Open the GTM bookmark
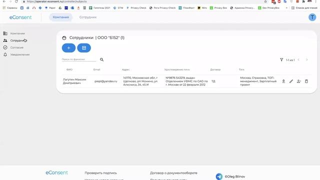 (118, 8)
